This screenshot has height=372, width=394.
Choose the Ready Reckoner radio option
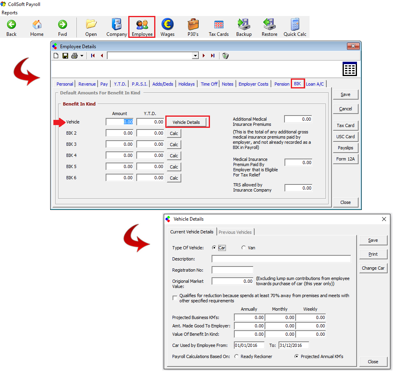(237, 356)
